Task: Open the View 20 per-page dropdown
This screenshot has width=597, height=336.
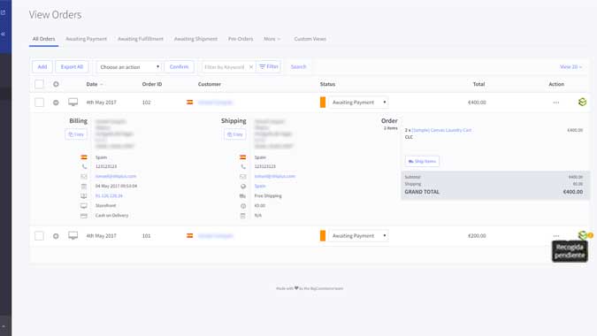Action: pos(570,67)
